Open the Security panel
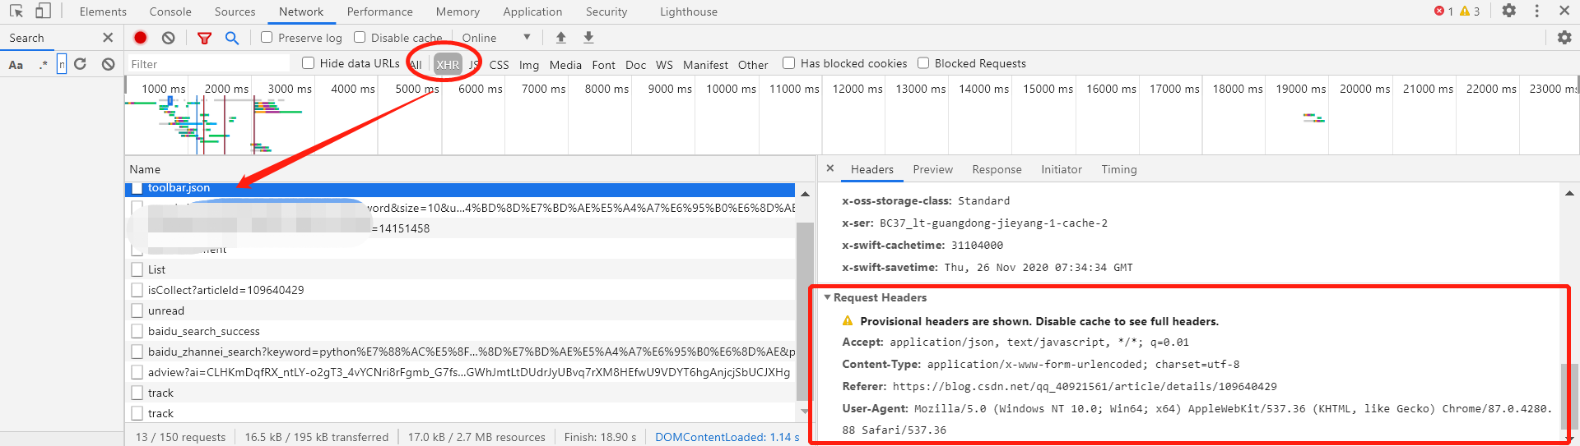The width and height of the screenshot is (1580, 446). [606, 11]
